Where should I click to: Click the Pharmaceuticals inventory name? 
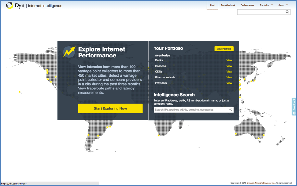(165, 77)
